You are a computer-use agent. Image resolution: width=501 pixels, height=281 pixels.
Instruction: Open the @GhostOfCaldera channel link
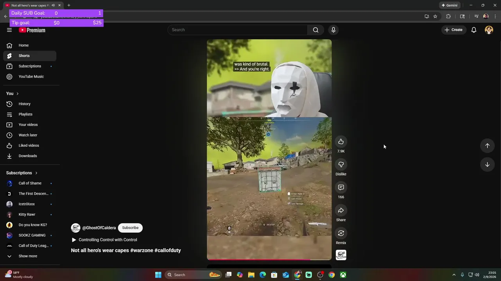pos(99,228)
